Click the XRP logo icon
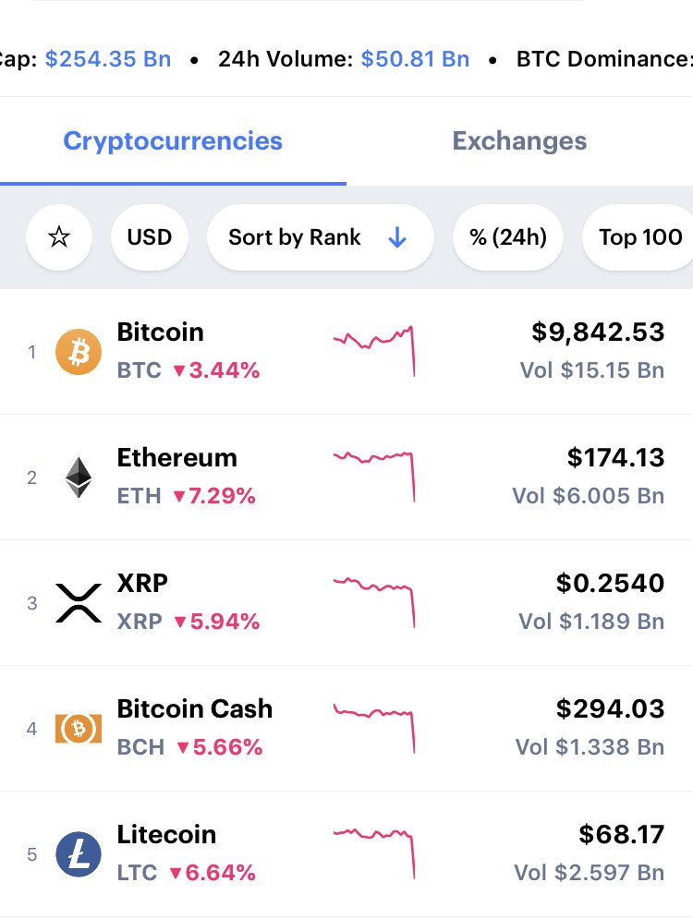693x919 pixels. click(x=79, y=603)
